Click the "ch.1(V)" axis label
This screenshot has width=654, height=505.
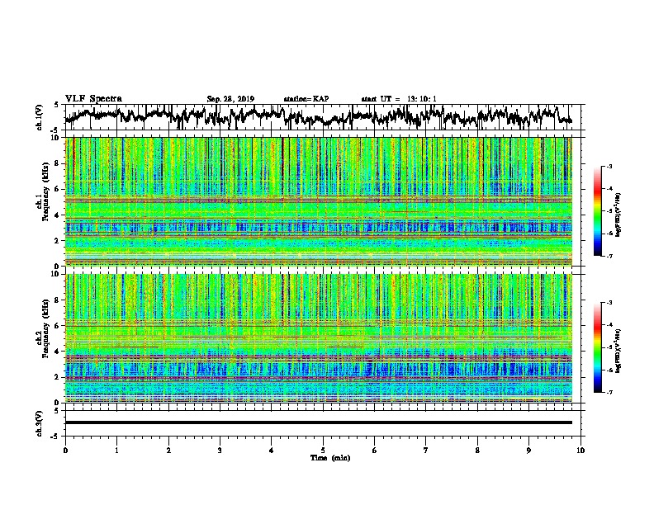(39, 117)
